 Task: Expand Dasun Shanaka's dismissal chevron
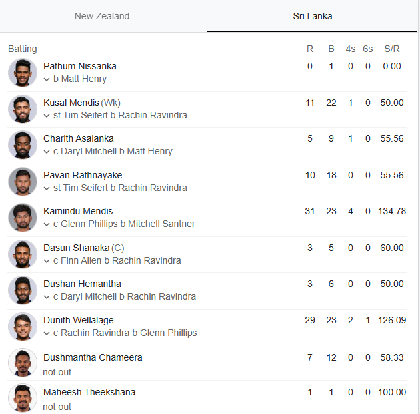pyautogui.click(x=47, y=261)
